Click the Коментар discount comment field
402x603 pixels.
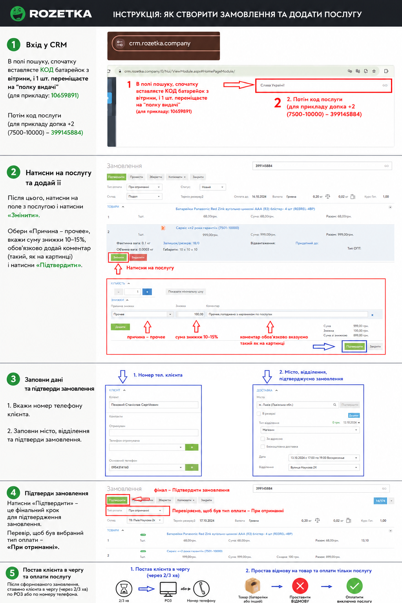pos(287,314)
